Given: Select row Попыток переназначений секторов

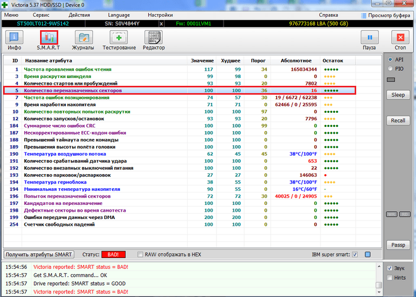Looking at the screenshot, I should coord(179,197).
